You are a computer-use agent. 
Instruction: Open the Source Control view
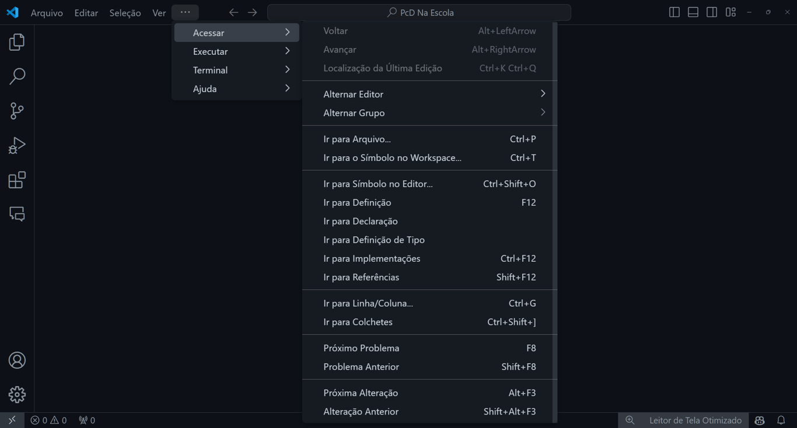[17, 111]
